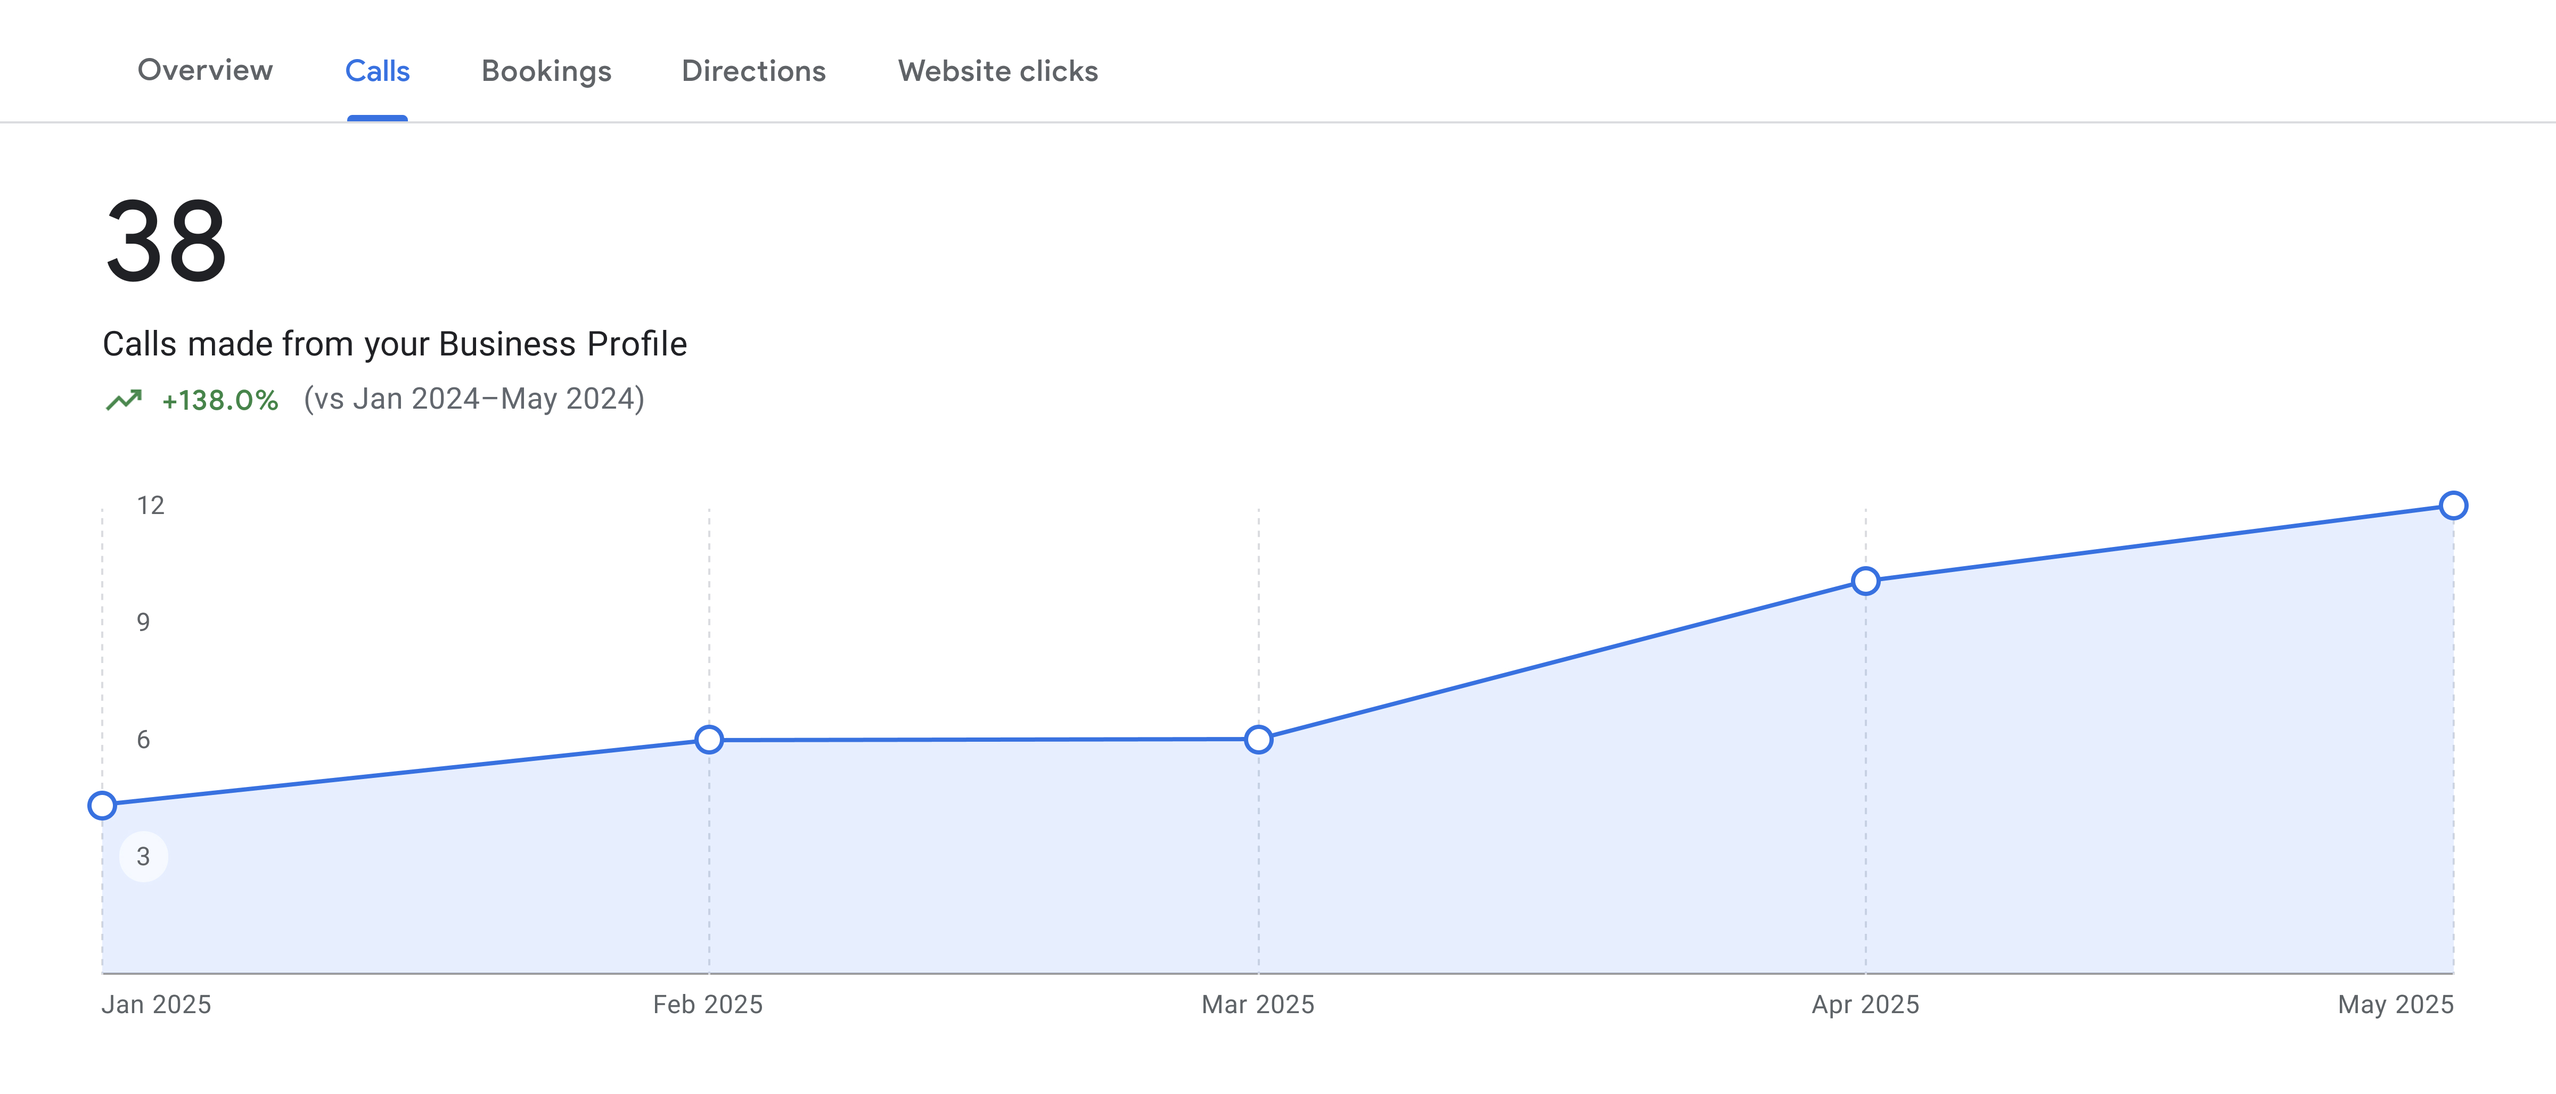The width and height of the screenshot is (2556, 1094).
Task: Click the +138.0% change percentage
Action: tap(219, 400)
